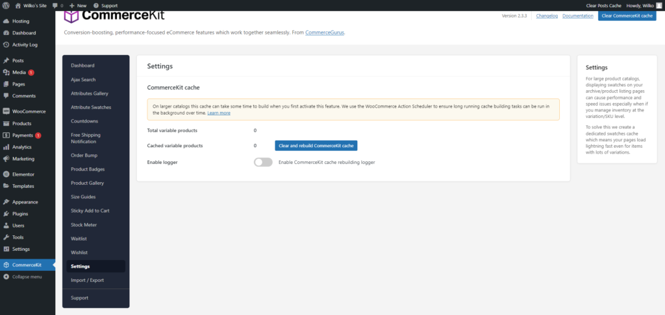Open Product Badges tab
The image size is (665, 315).
coord(88,169)
